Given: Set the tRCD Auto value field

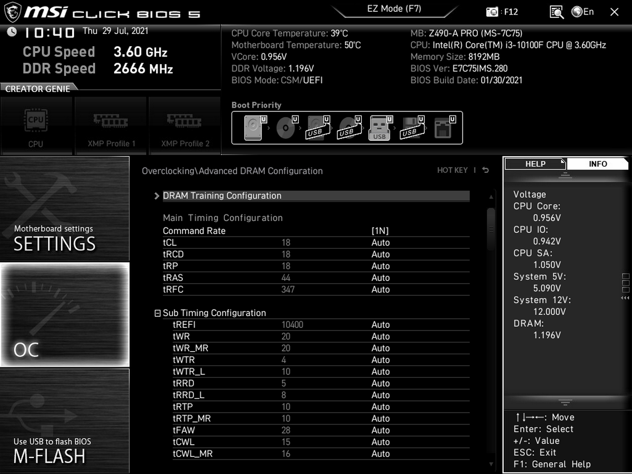Looking at the screenshot, I should [x=380, y=254].
